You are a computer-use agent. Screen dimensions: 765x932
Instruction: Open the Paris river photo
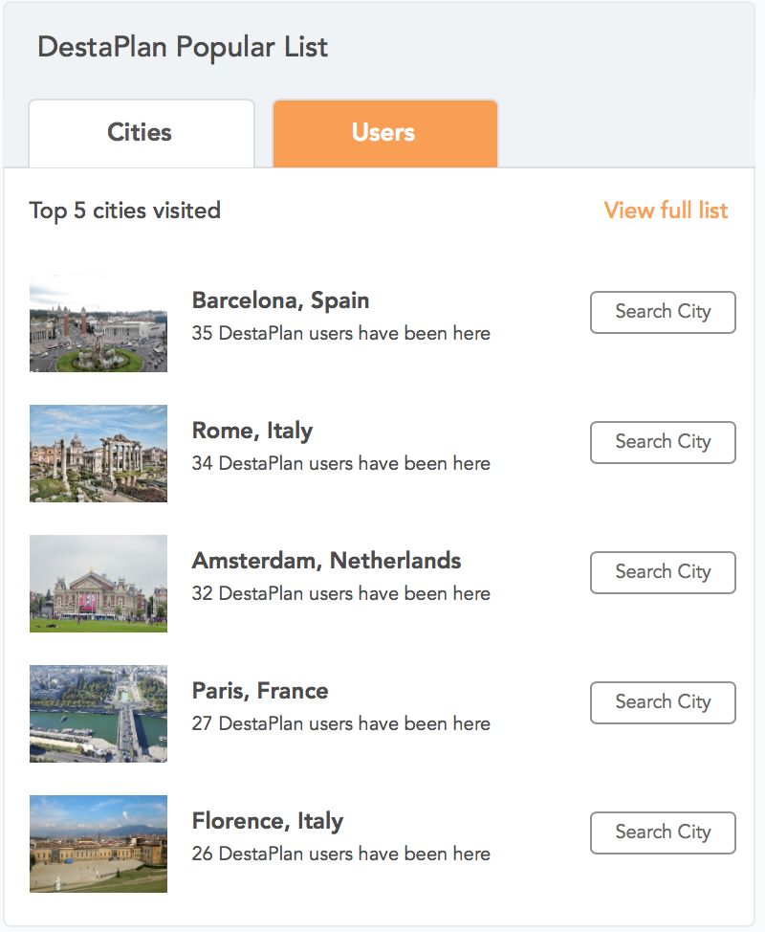coord(98,714)
